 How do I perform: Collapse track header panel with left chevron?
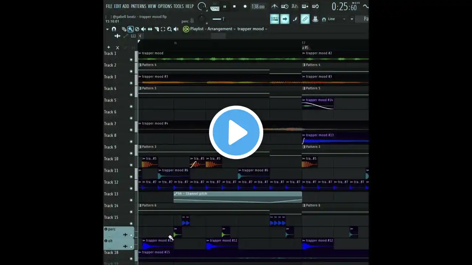click(140, 36)
